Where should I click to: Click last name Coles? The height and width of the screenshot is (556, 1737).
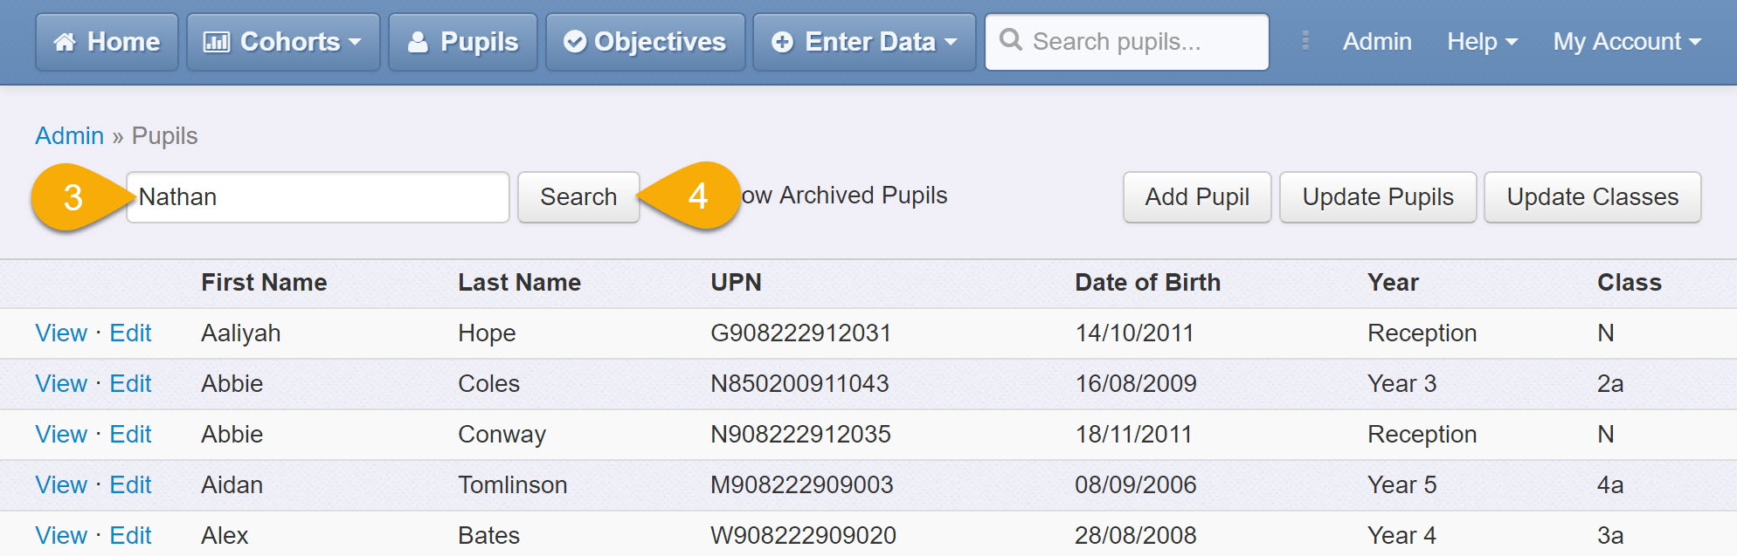(x=489, y=384)
